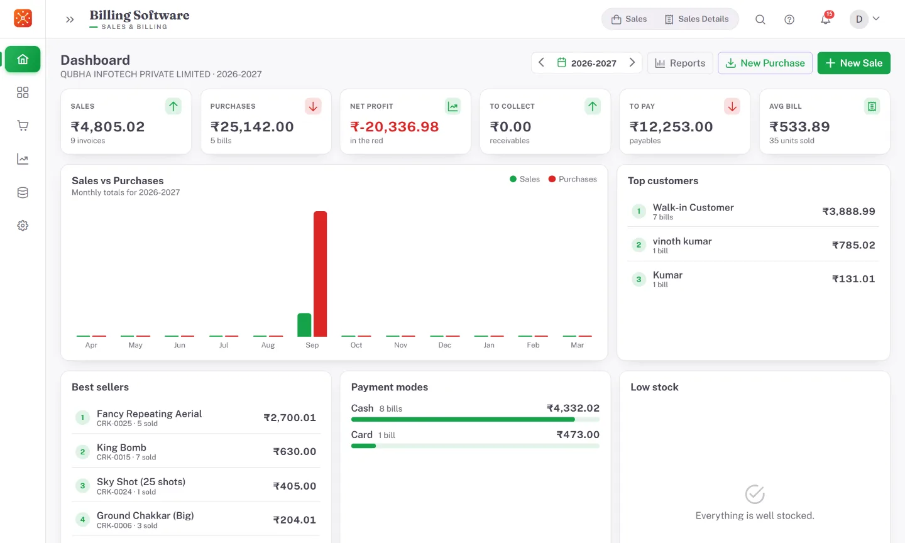Select King Bomb best seller row
905x543 pixels.
coord(195,451)
